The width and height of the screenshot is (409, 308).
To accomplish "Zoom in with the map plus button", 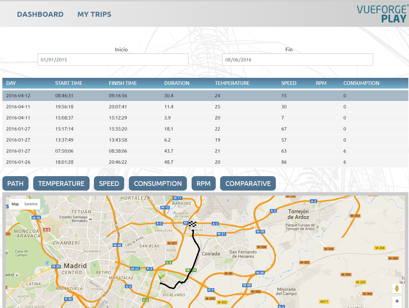I will click(397, 301).
